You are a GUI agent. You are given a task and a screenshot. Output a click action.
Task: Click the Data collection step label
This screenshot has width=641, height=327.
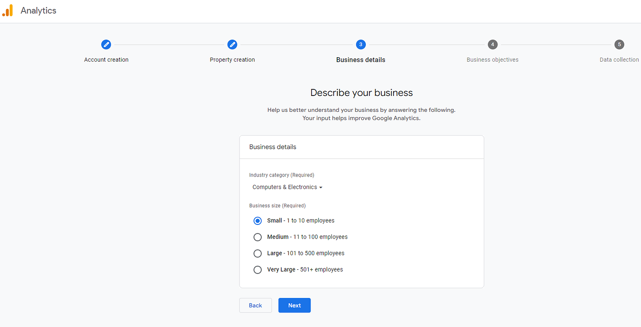(619, 59)
